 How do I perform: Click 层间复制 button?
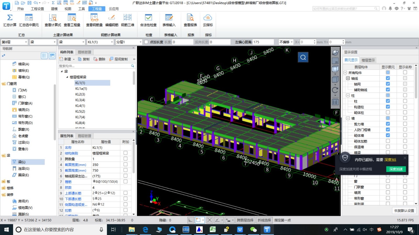(119, 59)
